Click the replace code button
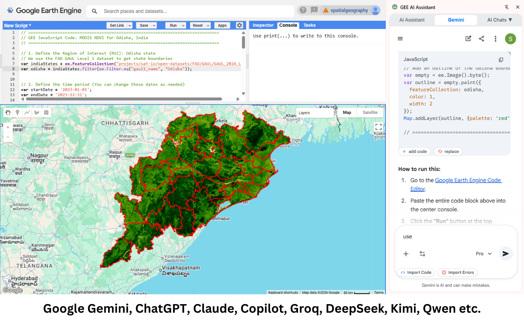The height and width of the screenshot is (327, 524). click(x=448, y=151)
